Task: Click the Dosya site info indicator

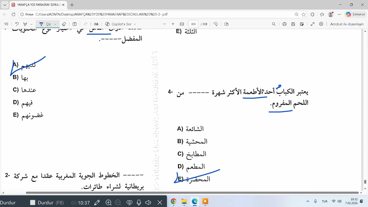Action: tap(27, 14)
